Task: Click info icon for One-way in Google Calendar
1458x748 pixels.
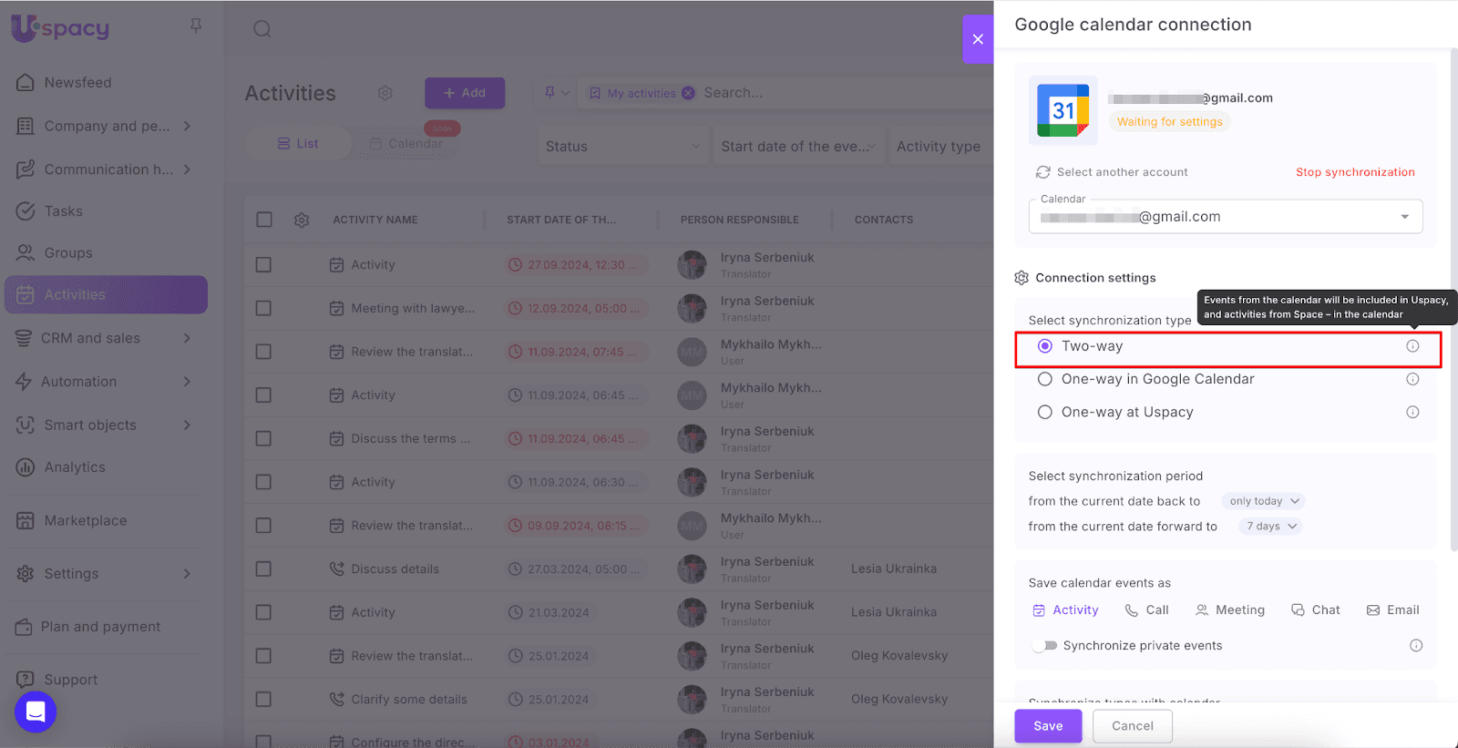Action: pyautogui.click(x=1412, y=379)
